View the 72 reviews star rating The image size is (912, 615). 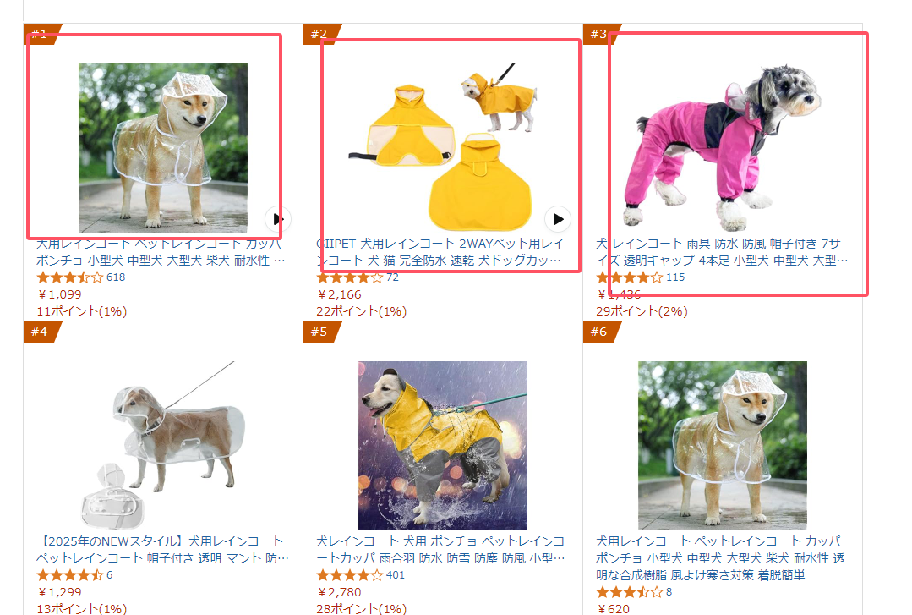tap(350, 277)
